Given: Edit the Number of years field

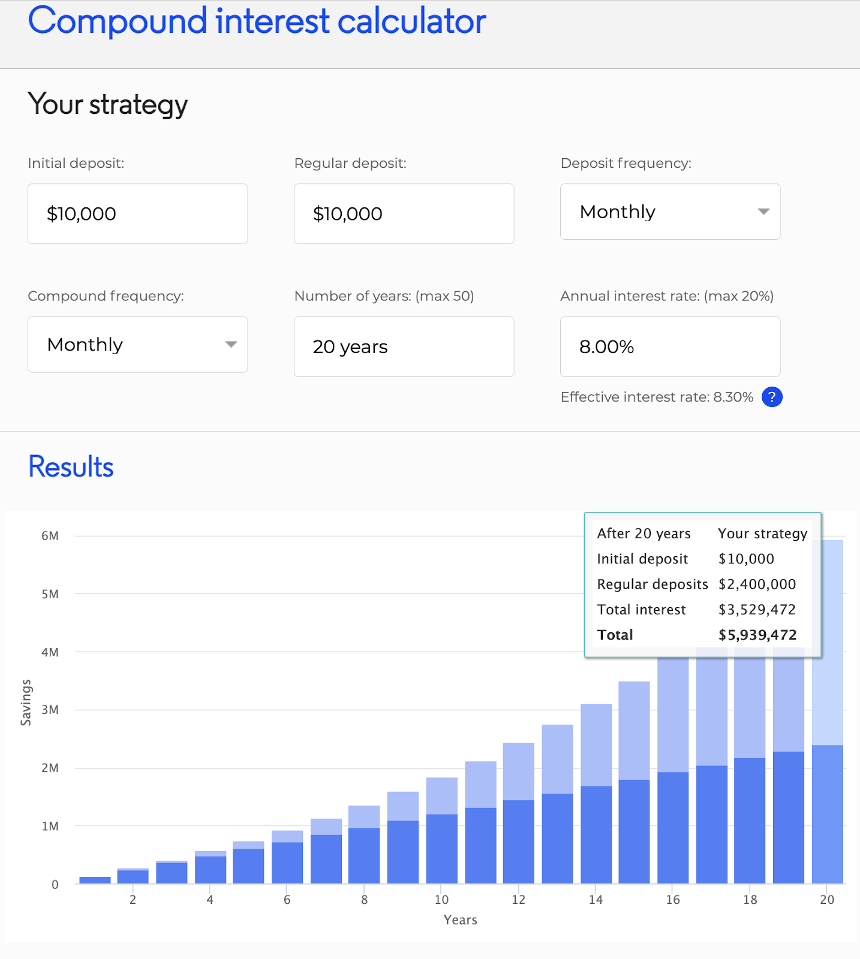Looking at the screenshot, I should (x=404, y=346).
